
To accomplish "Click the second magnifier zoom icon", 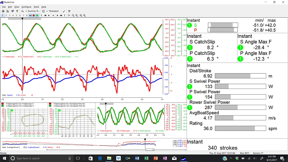I will 77,15.
